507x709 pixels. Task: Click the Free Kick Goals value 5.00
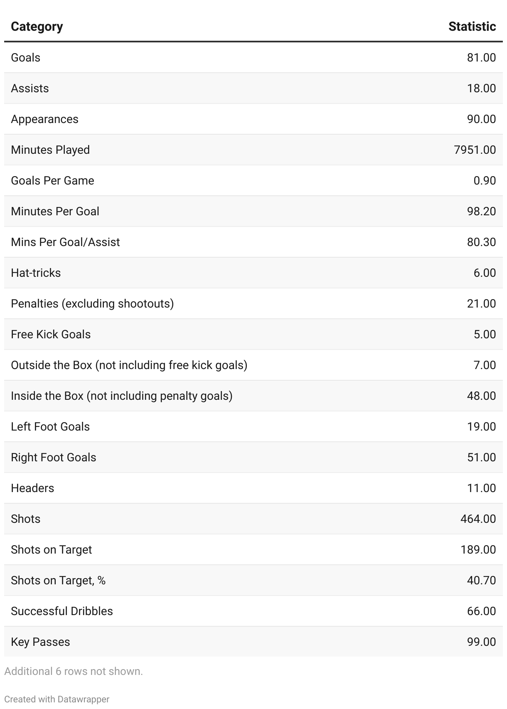(x=485, y=334)
